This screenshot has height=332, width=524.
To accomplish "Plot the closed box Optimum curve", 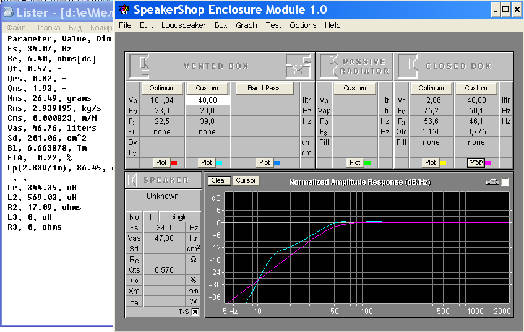I will point(430,162).
